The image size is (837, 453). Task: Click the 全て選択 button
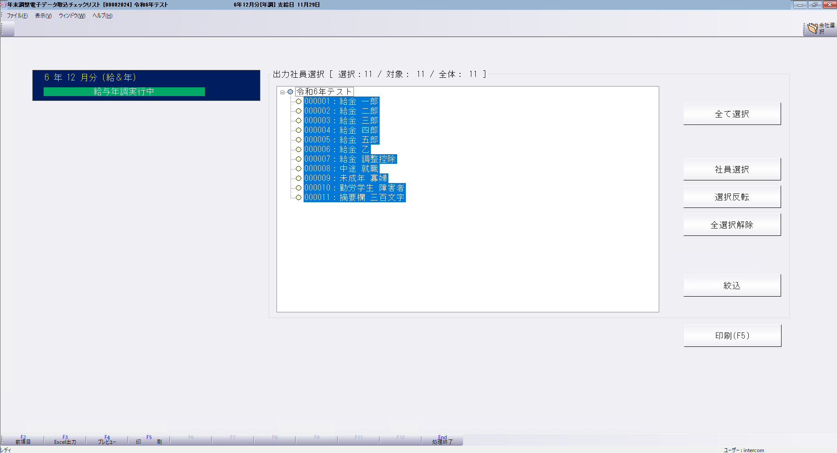[732, 114]
